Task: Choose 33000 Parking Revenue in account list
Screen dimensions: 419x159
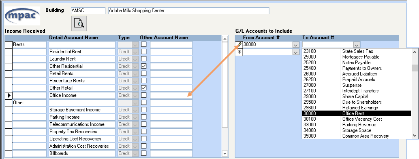Action: coord(357,125)
